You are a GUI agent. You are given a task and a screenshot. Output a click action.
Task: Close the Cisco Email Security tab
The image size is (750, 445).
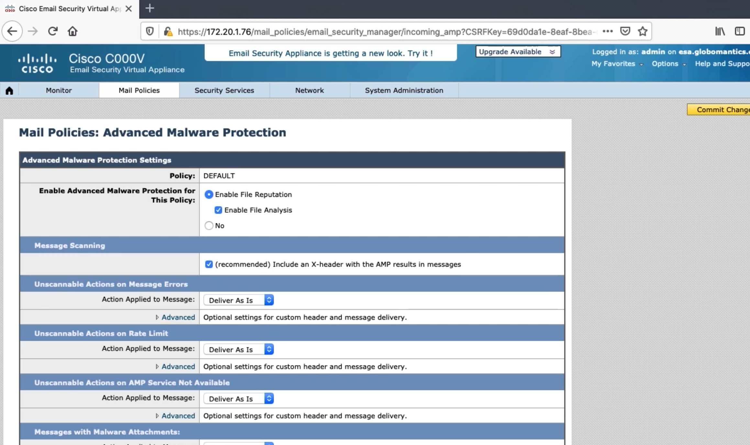click(x=128, y=9)
